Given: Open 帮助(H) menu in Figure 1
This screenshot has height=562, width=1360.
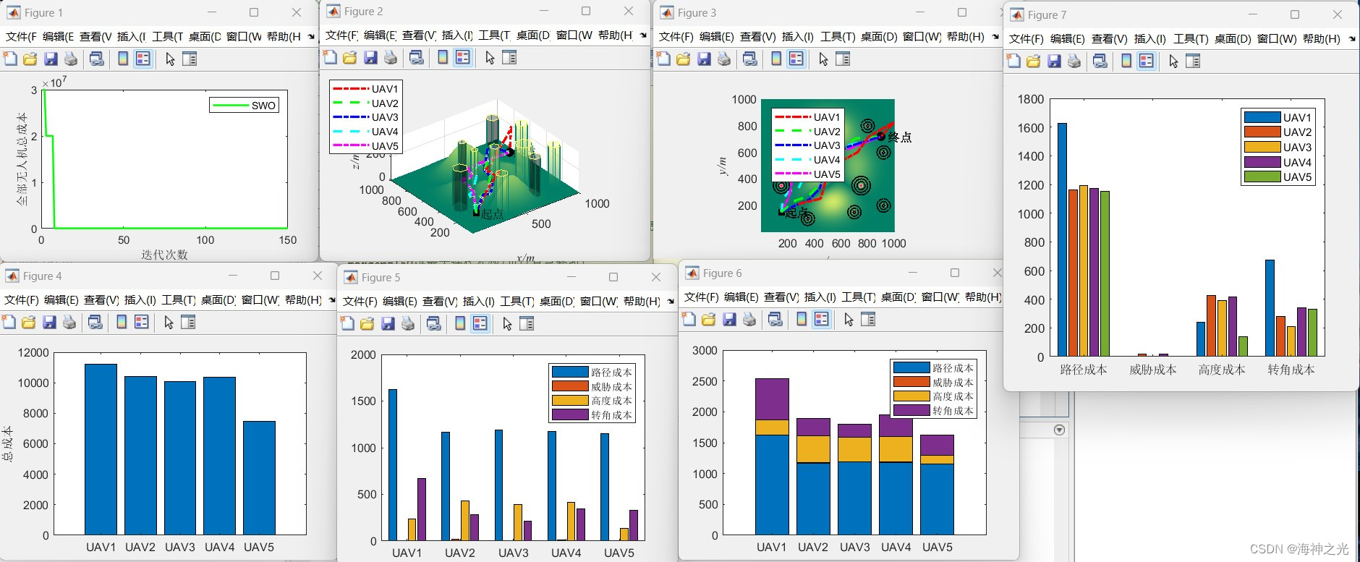Looking at the screenshot, I should coord(284,36).
